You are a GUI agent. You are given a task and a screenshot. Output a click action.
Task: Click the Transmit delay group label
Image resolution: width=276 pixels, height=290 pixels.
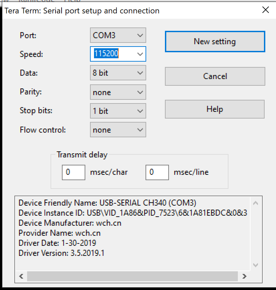point(82,155)
